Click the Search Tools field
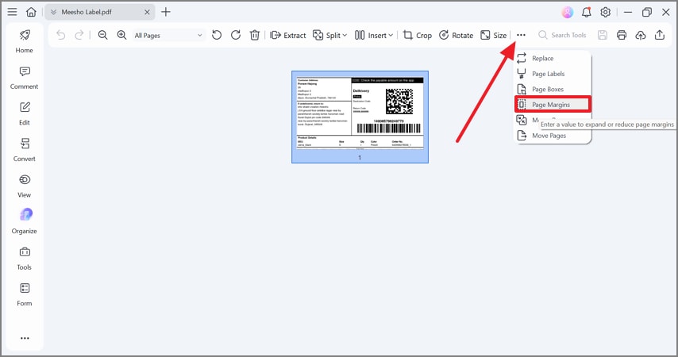 [562, 35]
